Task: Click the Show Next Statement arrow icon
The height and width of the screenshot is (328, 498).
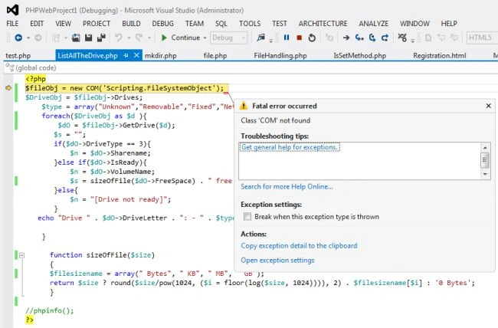Action: [346, 38]
